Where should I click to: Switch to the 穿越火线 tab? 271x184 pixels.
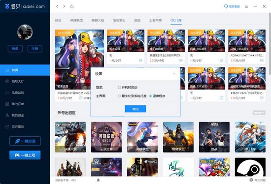(x=98, y=20)
